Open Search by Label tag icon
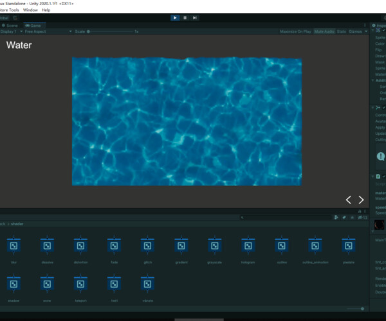This screenshot has height=321, width=386. (x=344, y=218)
